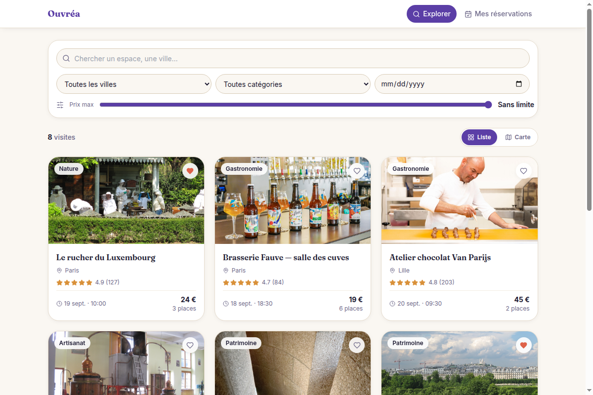Switch to Carte view

(517, 137)
